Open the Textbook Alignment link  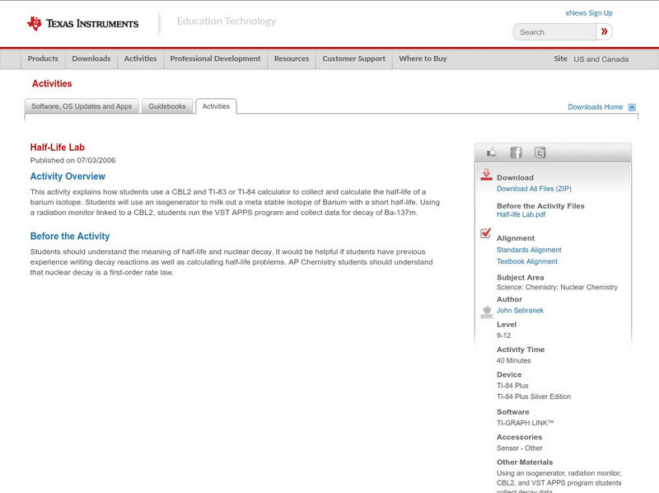click(x=527, y=261)
